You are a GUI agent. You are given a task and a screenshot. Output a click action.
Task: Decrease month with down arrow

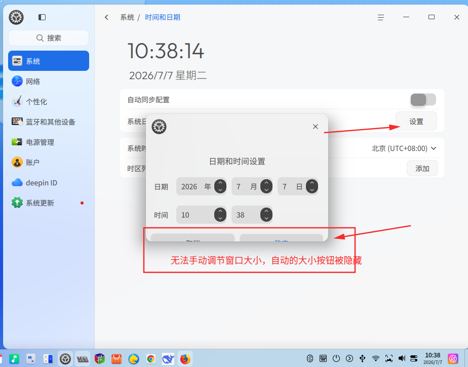click(266, 190)
